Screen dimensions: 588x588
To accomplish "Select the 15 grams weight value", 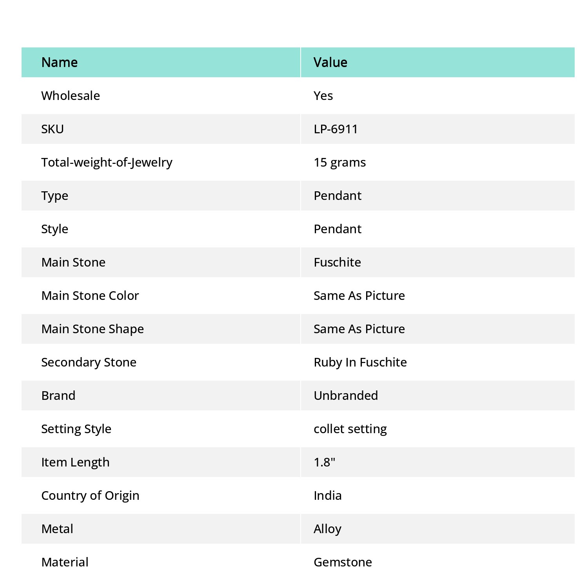I will point(340,163).
